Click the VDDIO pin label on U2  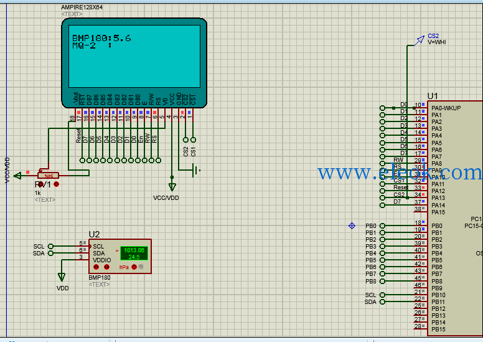click(x=102, y=260)
